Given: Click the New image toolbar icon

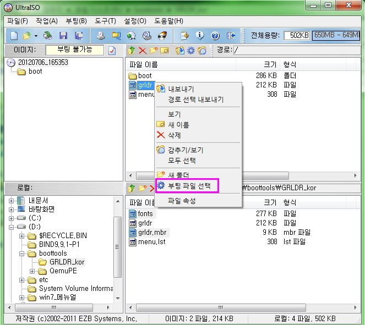Looking at the screenshot, I should pyautogui.click(x=14, y=36).
